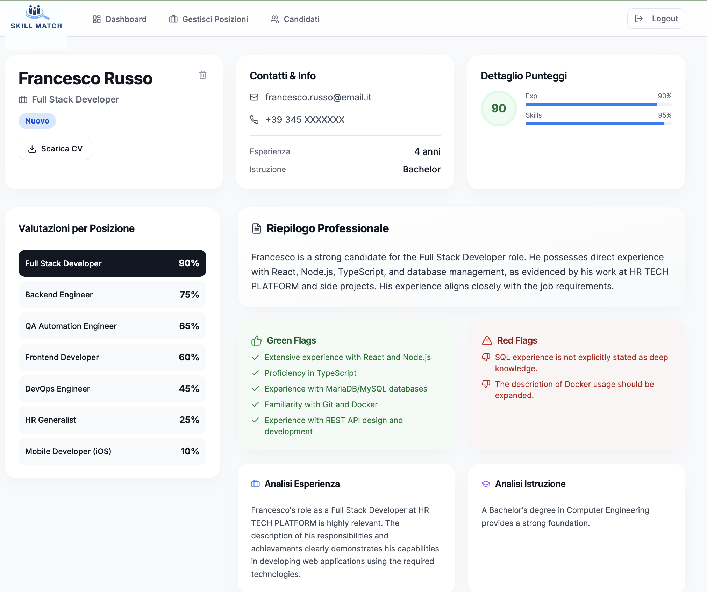Delete candidate with the trash icon

pyautogui.click(x=203, y=75)
